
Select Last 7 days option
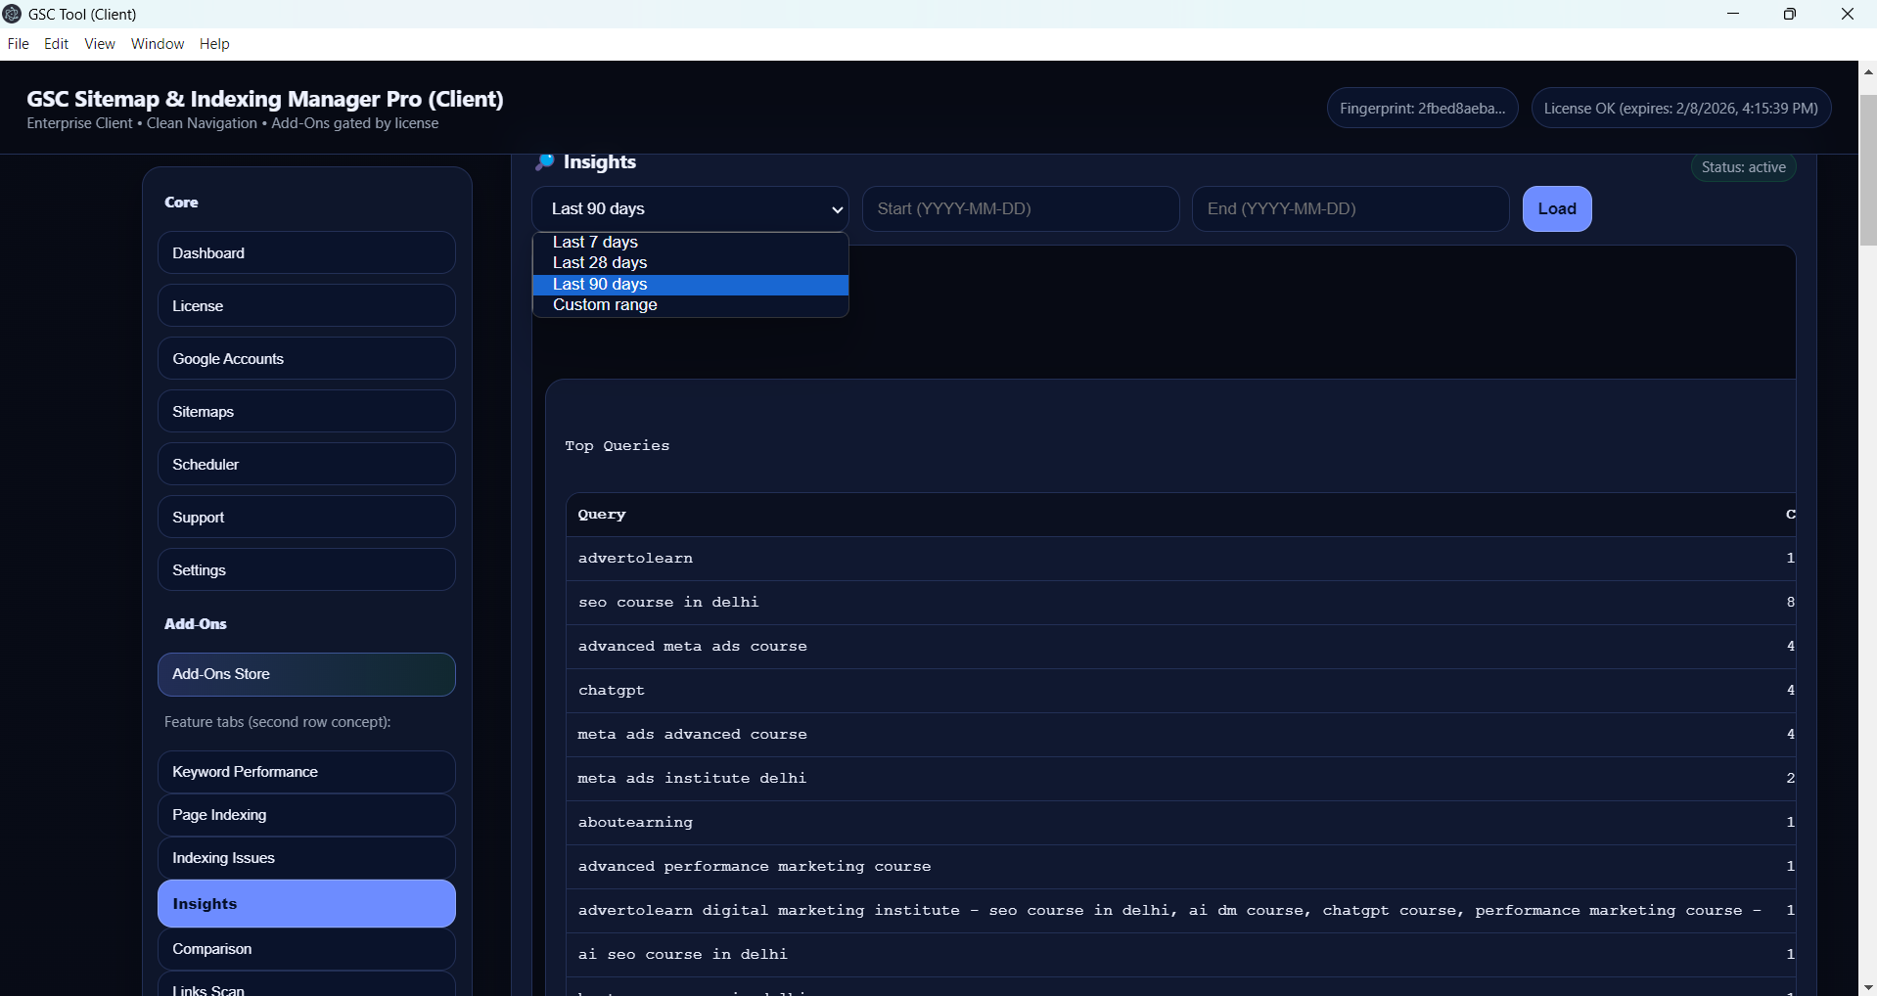coord(595,242)
